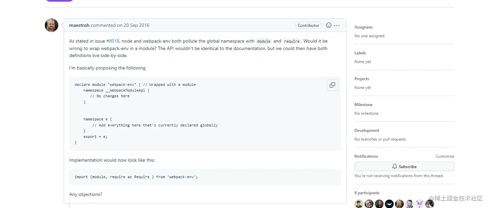
Task: Open the Labels sidebar section
Action: click(x=360, y=53)
